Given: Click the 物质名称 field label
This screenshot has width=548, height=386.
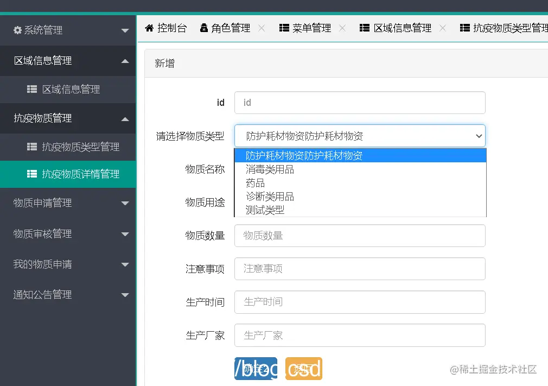Looking at the screenshot, I should pos(205,169).
